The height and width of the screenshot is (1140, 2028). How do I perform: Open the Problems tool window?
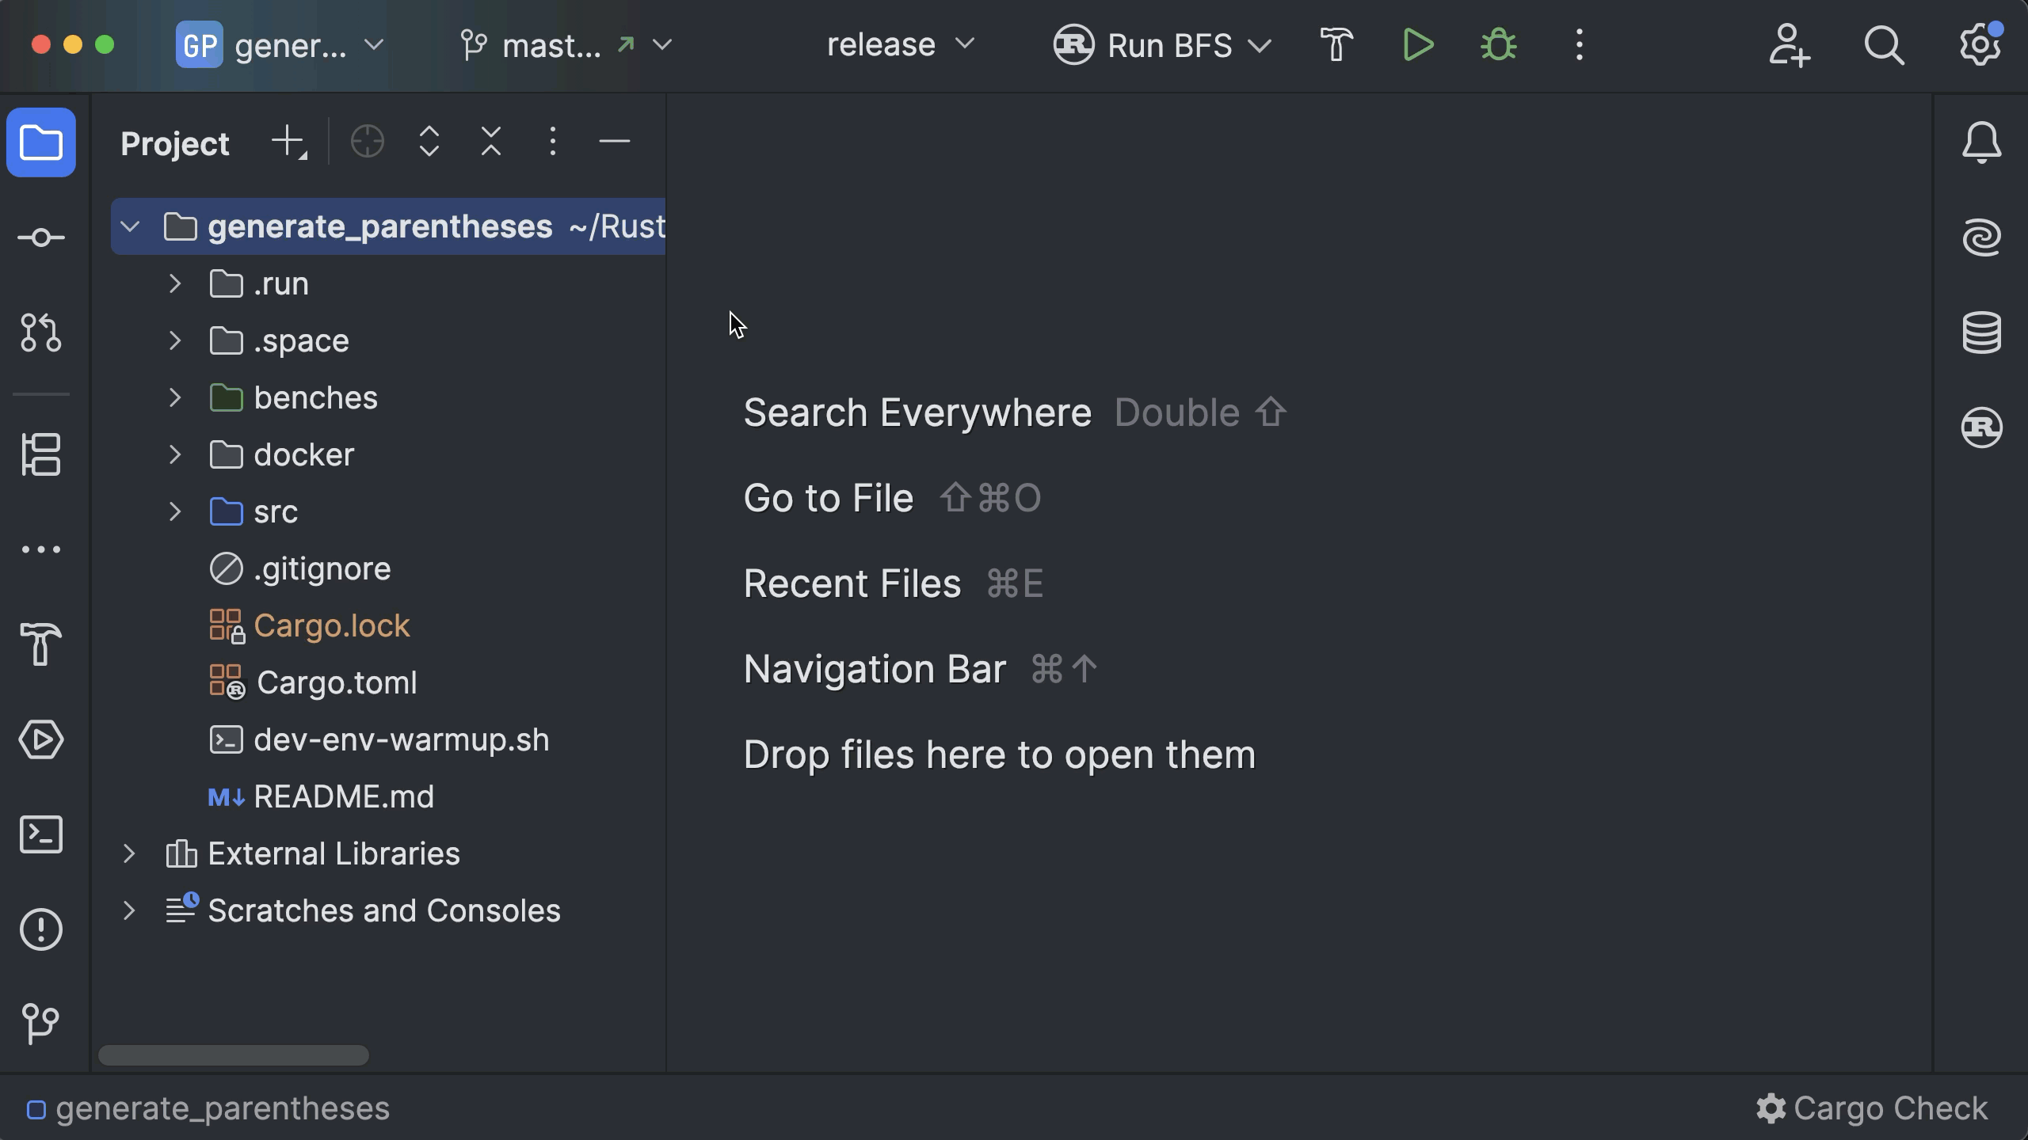[x=41, y=929]
